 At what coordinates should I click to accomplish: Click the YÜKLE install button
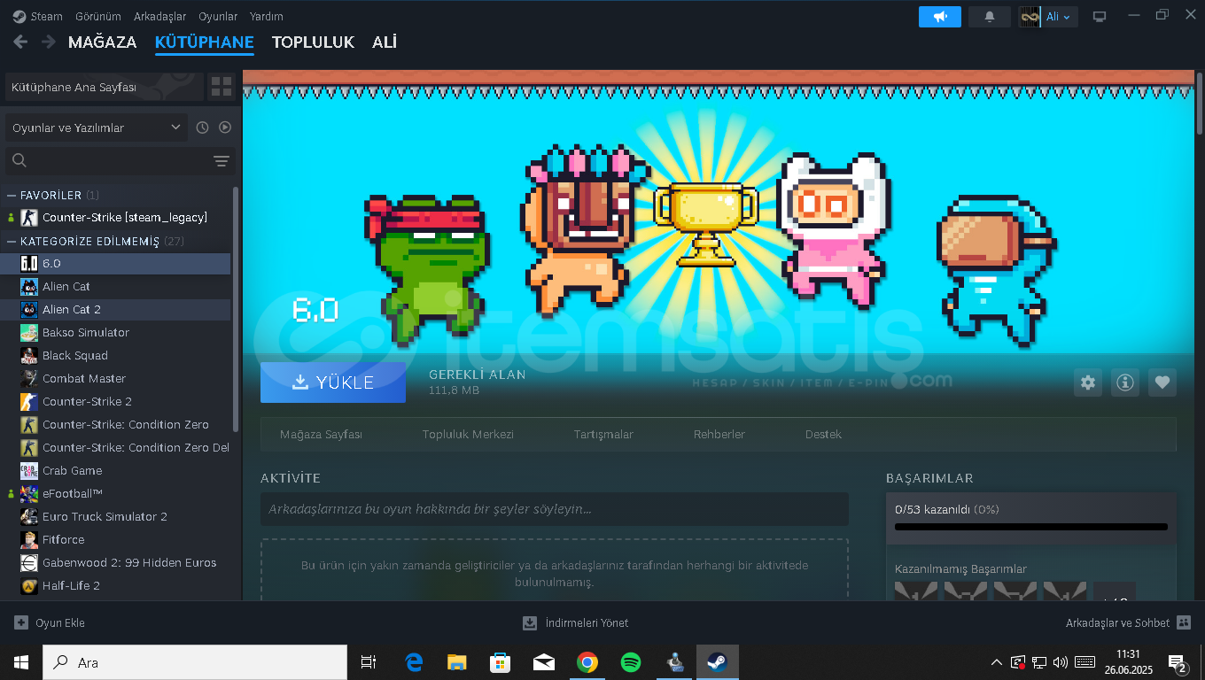(x=333, y=382)
